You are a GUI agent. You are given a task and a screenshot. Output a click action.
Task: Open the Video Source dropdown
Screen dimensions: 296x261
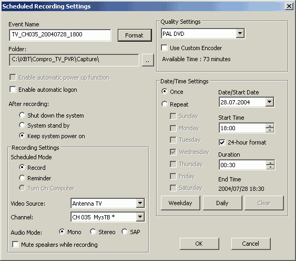[140, 204]
